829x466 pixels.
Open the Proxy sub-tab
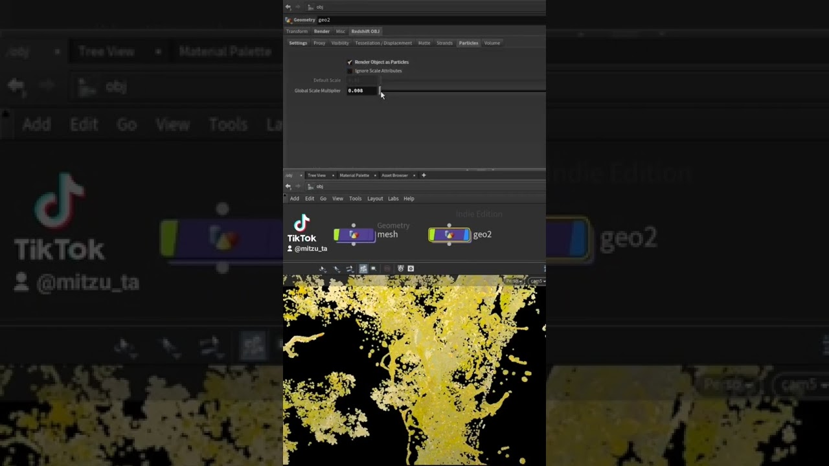click(319, 43)
